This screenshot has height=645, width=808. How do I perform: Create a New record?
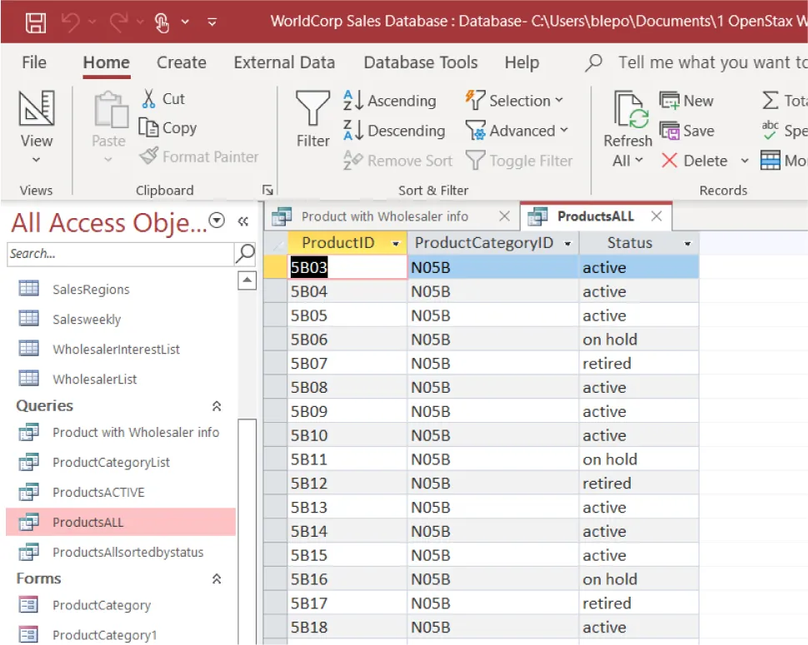pos(688,99)
